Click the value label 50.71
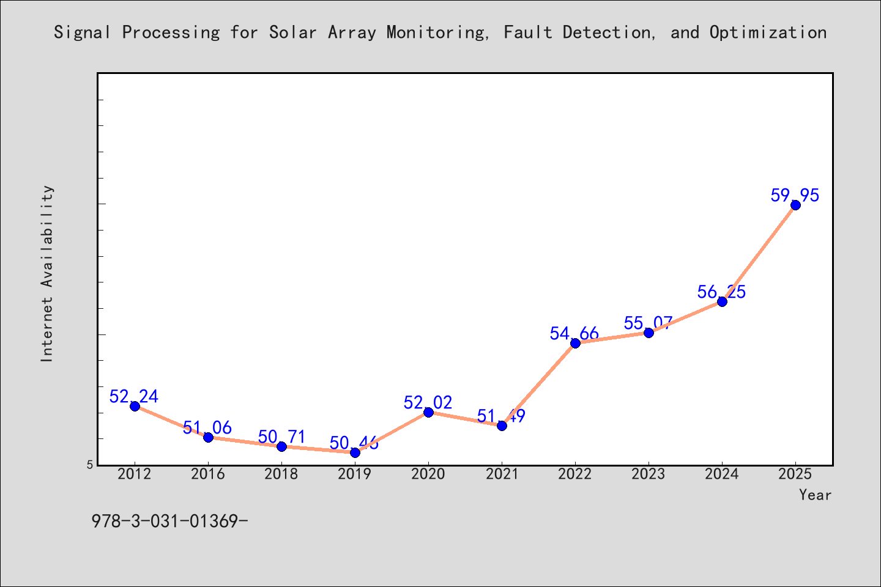Viewport: 881px width, 587px height. click(281, 437)
